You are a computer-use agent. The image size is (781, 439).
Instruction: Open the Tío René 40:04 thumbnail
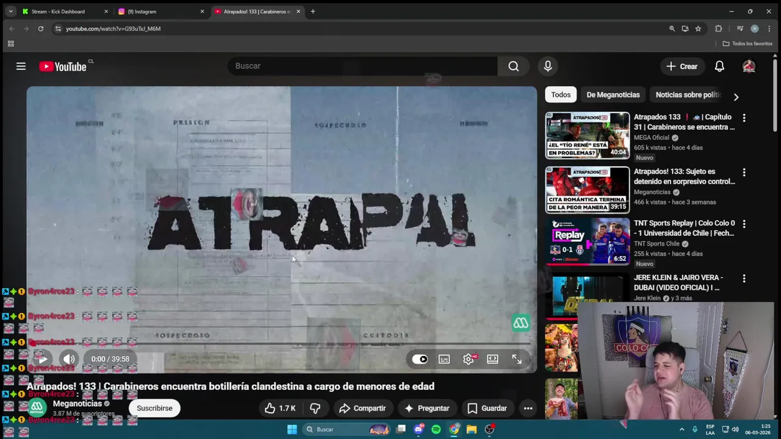pyautogui.click(x=587, y=135)
